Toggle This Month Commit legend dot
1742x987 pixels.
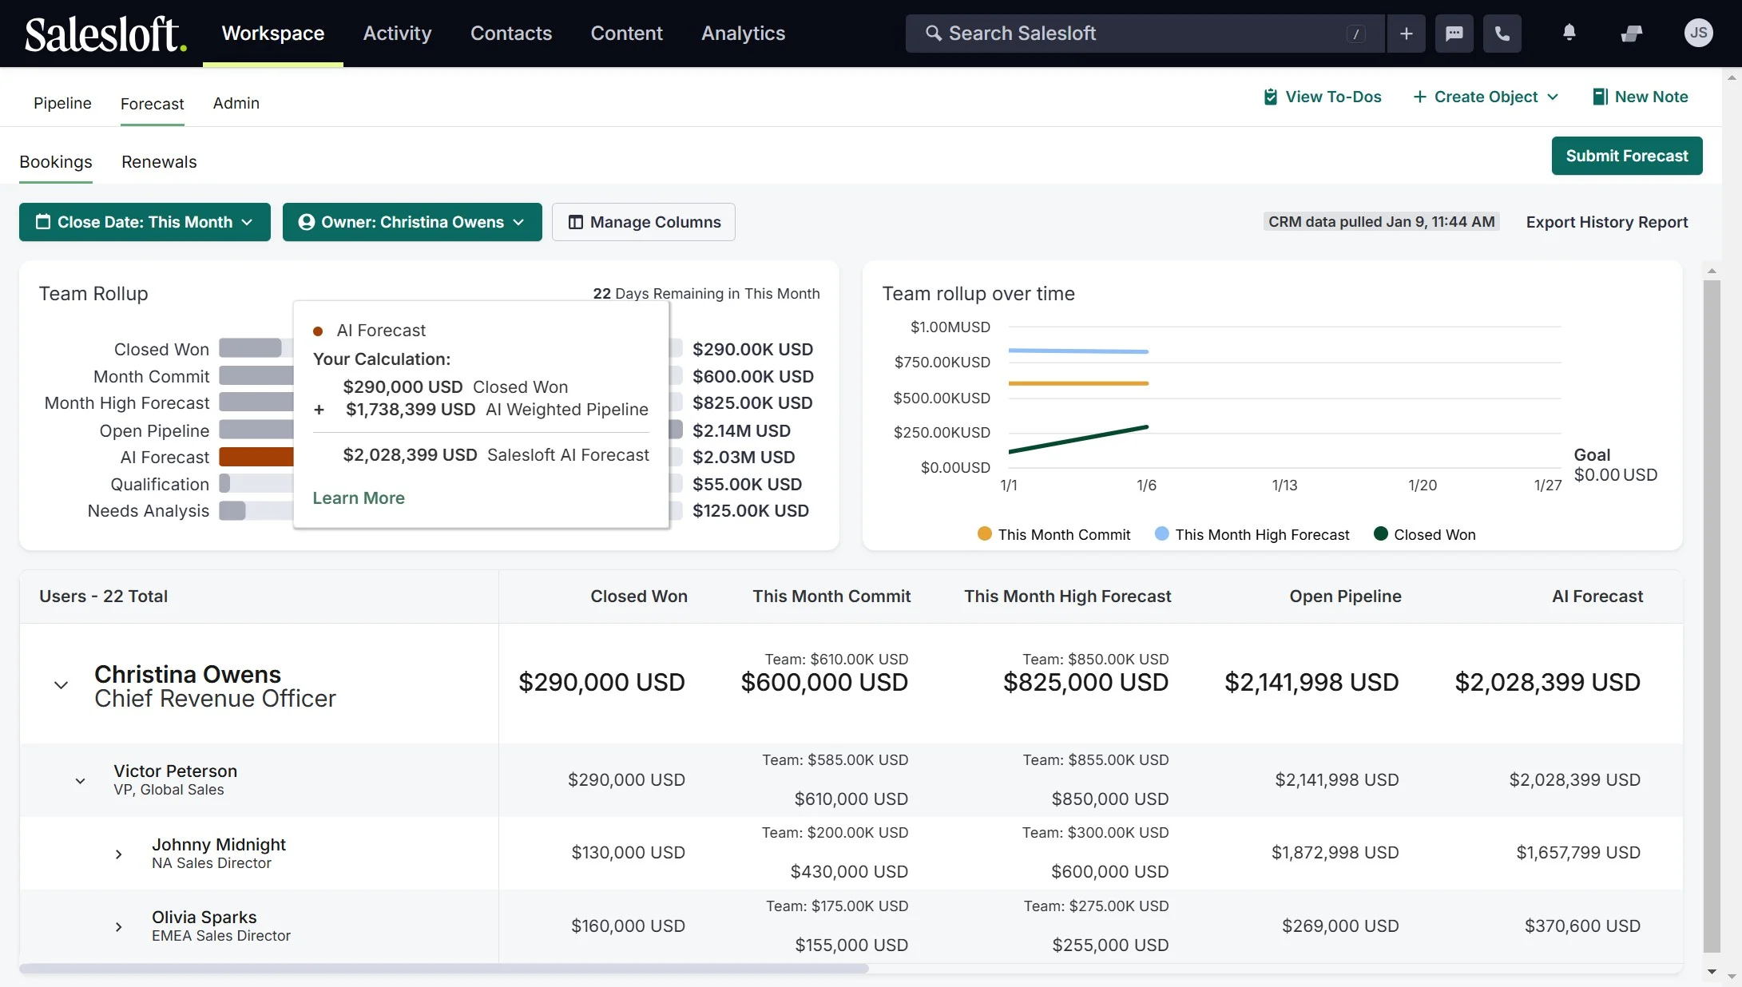(x=984, y=533)
